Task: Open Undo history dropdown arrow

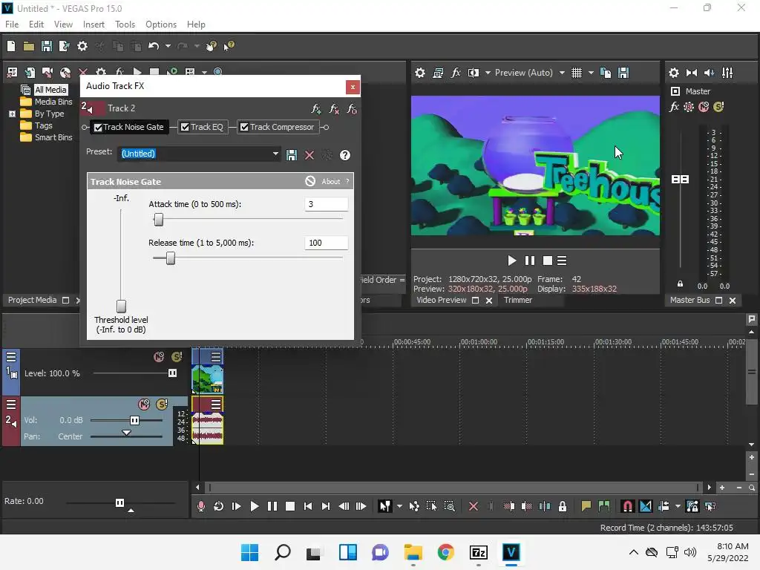Action: [168, 46]
